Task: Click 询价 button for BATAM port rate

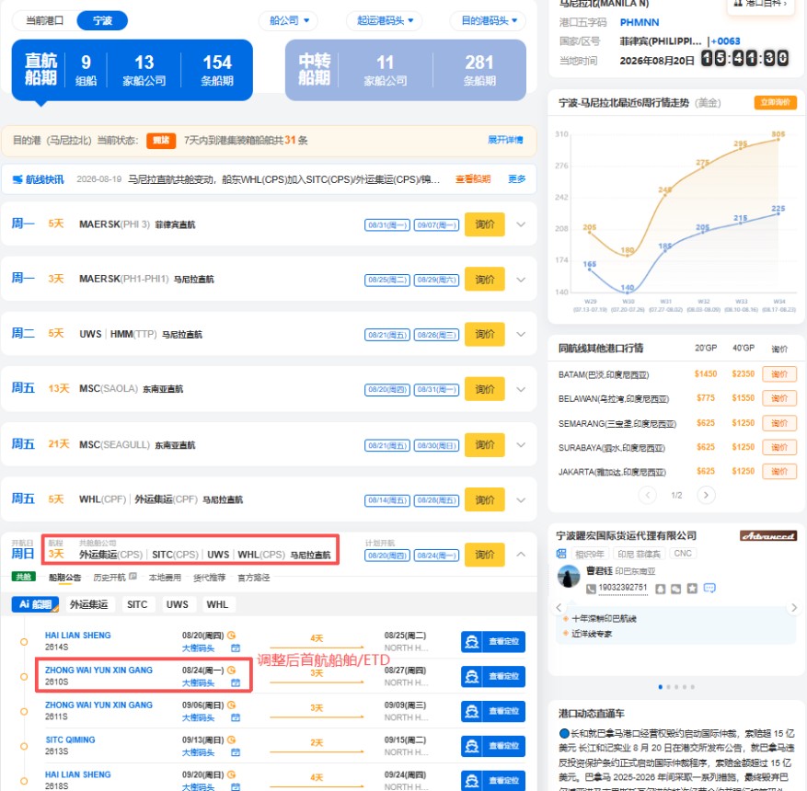Action: tap(779, 374)
